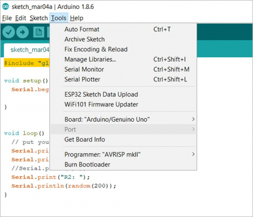The height and width of the screenshot is (217, 253).
Task: Open the File menu
Action: pyautogui.click(x=7, y=18)
